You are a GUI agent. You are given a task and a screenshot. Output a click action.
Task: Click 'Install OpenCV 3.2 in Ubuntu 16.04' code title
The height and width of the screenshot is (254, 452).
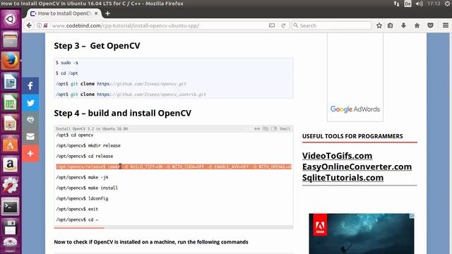point(92,128)
